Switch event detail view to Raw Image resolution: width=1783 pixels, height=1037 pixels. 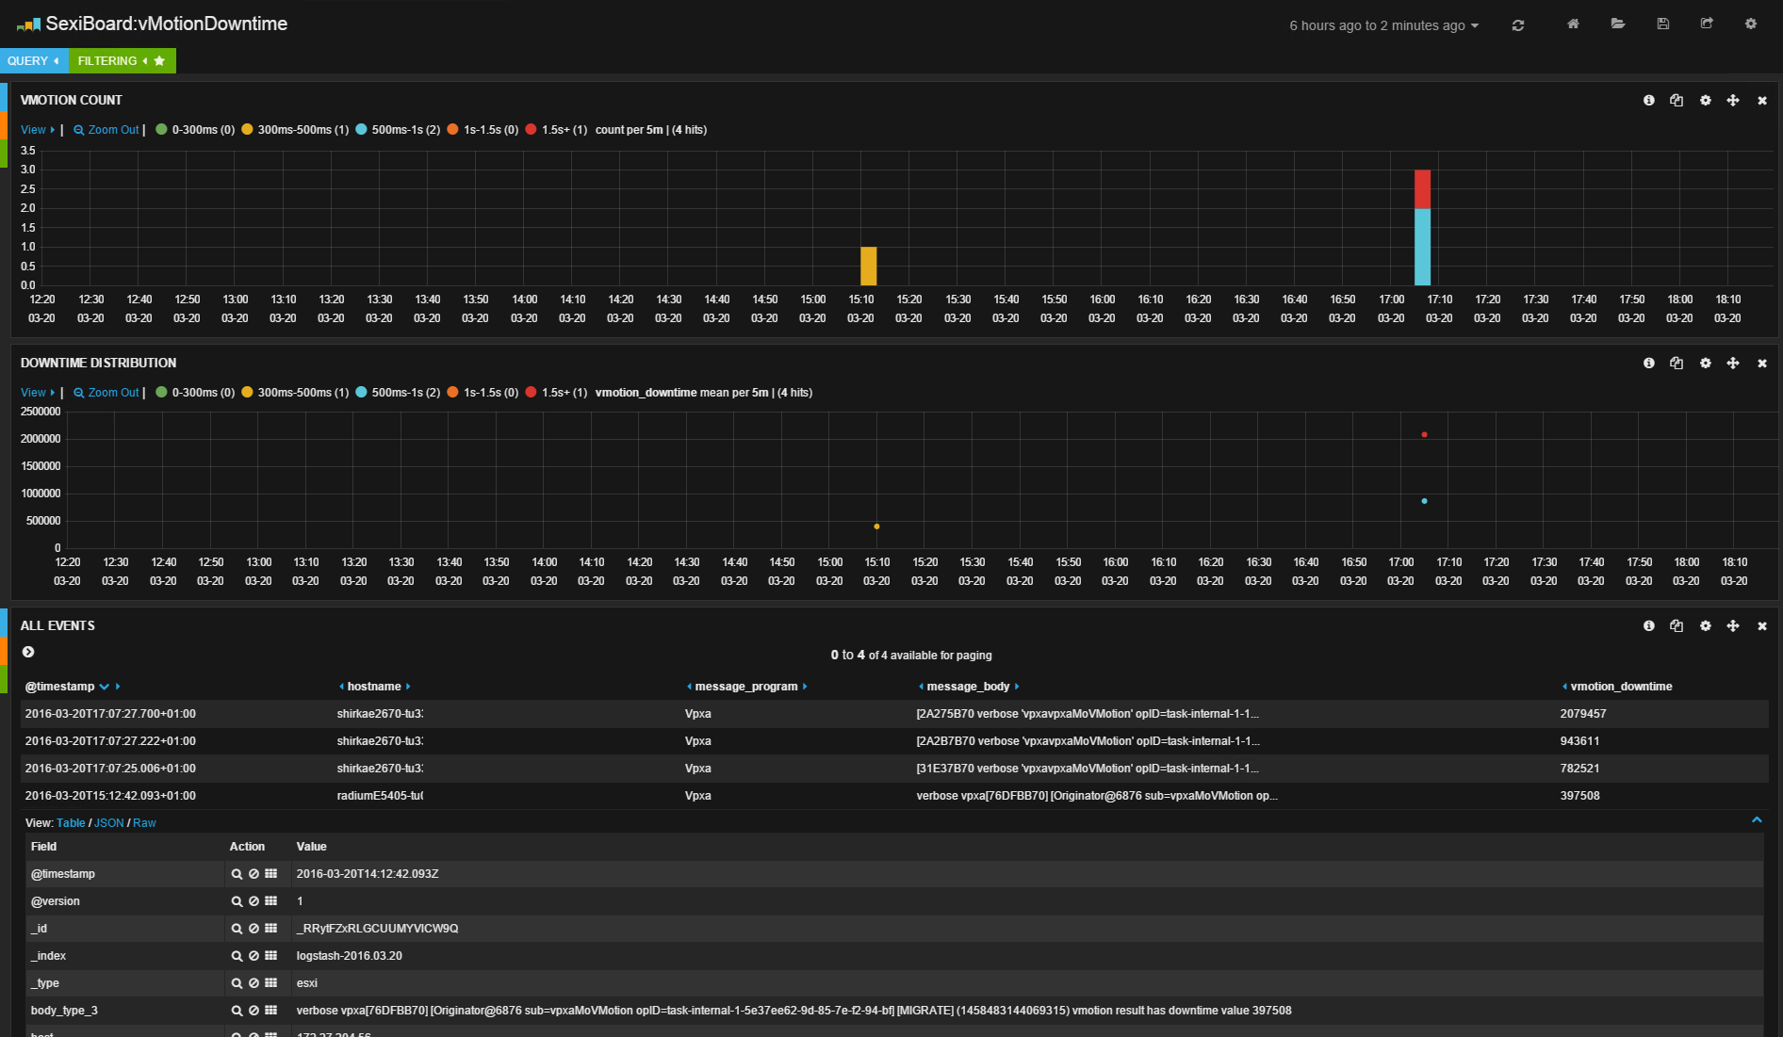click(x=144, y=823)
